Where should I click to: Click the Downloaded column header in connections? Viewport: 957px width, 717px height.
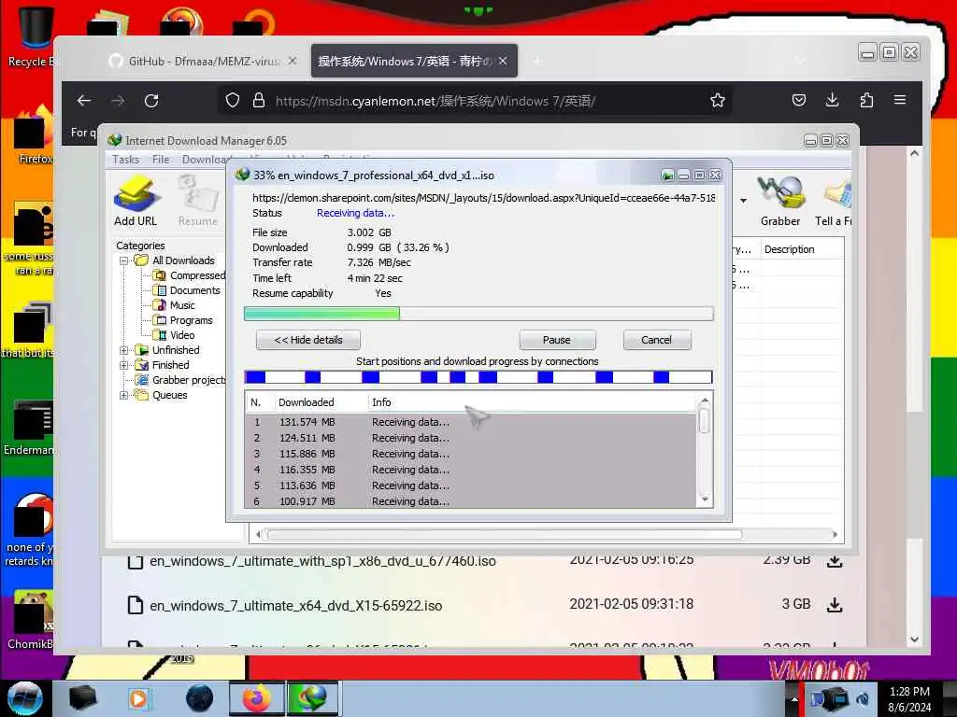click(x=321, y=402)
